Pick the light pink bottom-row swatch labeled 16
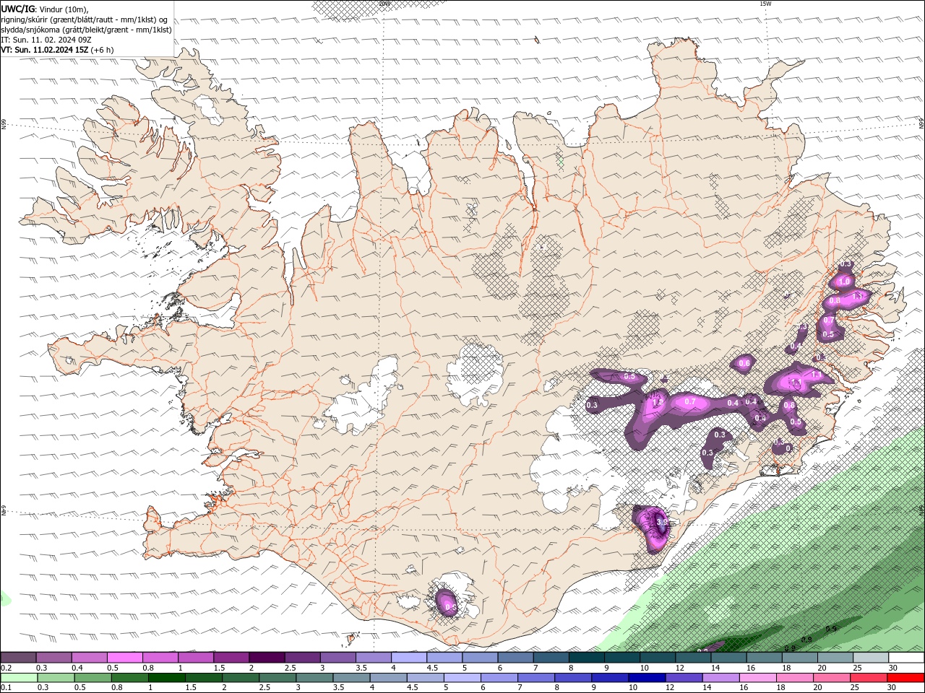The image size is (925, 693). 757,678
